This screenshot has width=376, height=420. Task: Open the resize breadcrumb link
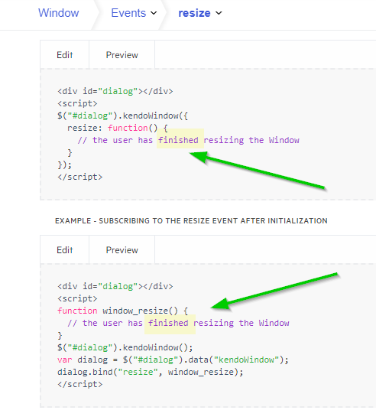(194, 13)
